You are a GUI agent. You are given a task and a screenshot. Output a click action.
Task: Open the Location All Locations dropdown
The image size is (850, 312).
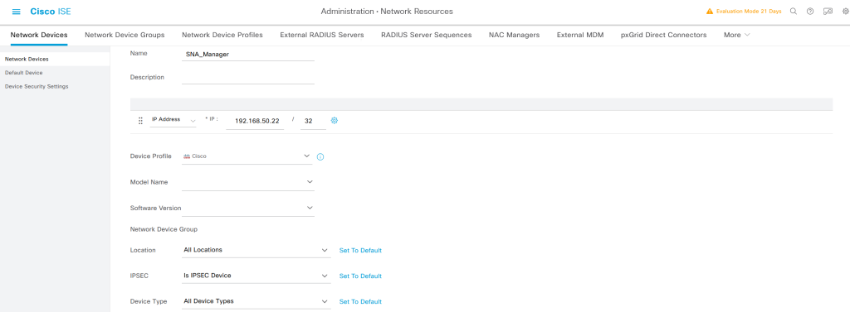(256, 251)
